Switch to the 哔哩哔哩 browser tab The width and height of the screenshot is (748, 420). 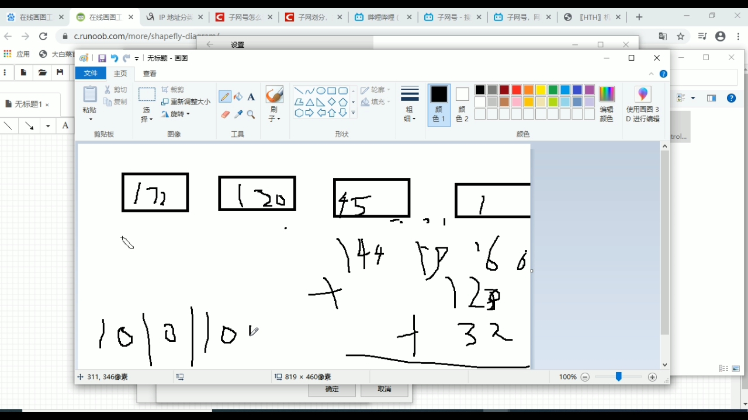coord(383,17)
